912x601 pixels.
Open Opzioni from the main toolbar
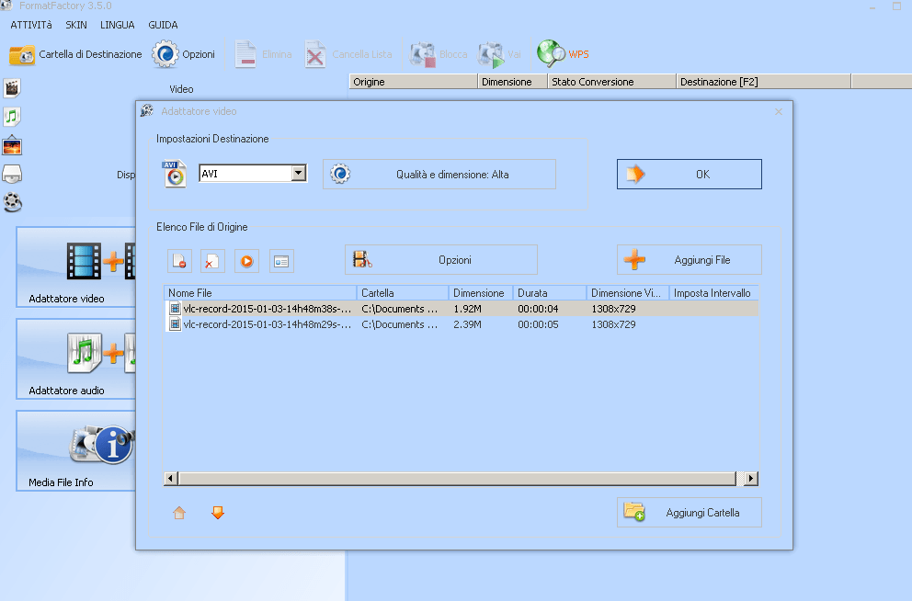[x=184, y=54]
